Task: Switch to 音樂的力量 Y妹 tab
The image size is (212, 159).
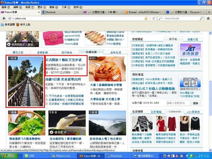Action: point(103,12)
